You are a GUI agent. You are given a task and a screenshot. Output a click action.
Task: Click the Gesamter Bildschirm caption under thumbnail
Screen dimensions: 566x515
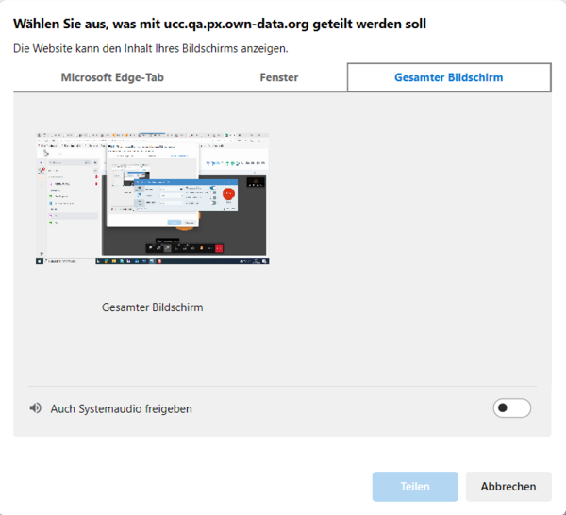[x=152, y=307]
